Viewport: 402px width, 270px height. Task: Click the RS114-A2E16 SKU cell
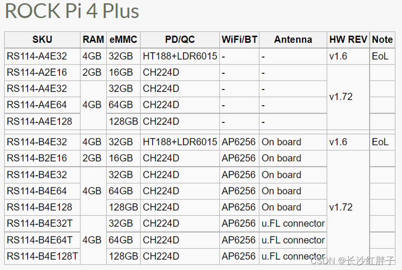pos(37,72)
